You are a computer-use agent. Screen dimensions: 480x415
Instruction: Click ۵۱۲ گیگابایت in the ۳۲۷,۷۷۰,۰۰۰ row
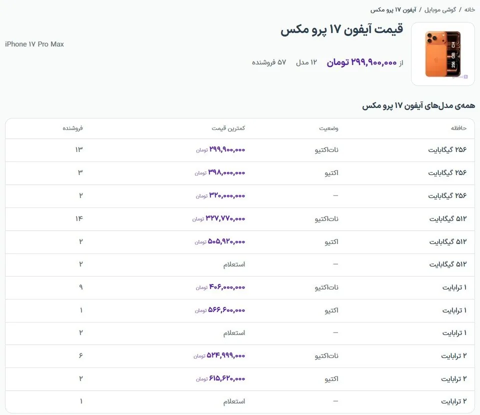point(448,218)
